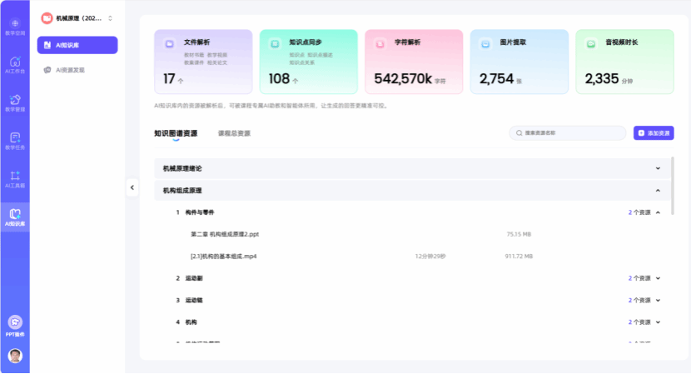Open the 机械原理 course selector dropdown
The image size is (691, 374).
77,17
